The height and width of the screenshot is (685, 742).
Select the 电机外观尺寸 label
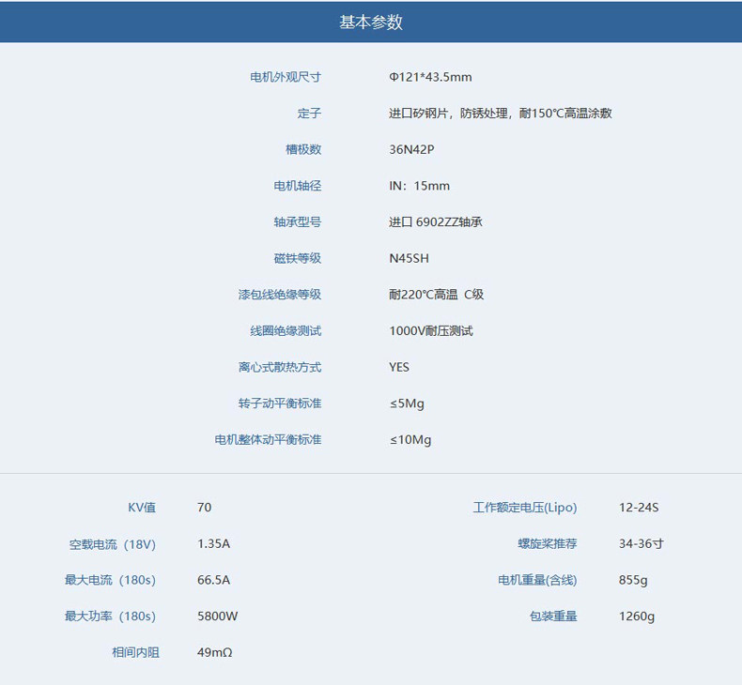(286, 77)
